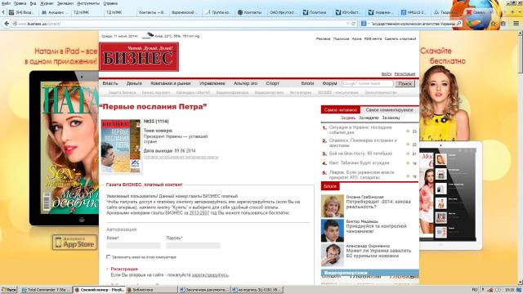Screen dimensions: 523x294
Task: Click Сделать стартовой link
Action: [x=400, y=39]
